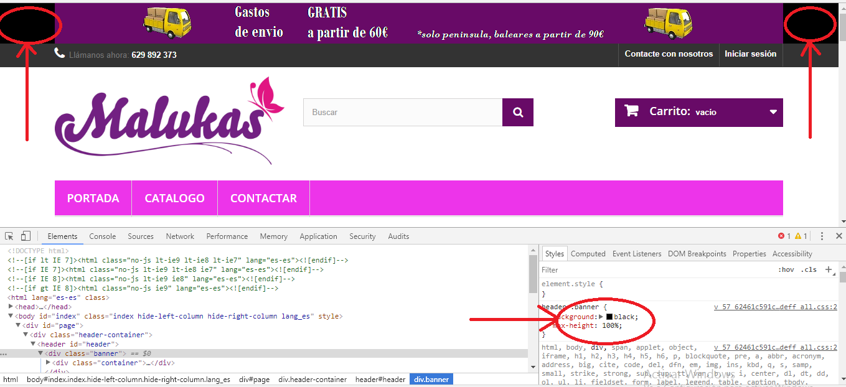Select the html lang="es-es" line

(x=58, y=297)
